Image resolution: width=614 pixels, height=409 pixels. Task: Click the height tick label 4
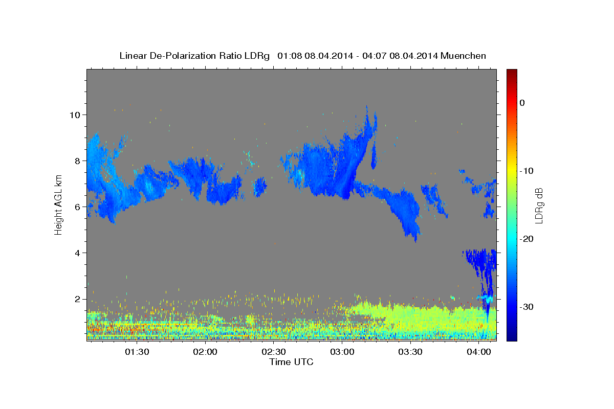click(x=77, y=253)
